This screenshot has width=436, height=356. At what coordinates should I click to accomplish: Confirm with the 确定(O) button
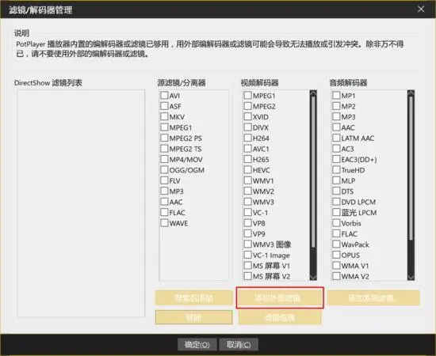[197, 345]
